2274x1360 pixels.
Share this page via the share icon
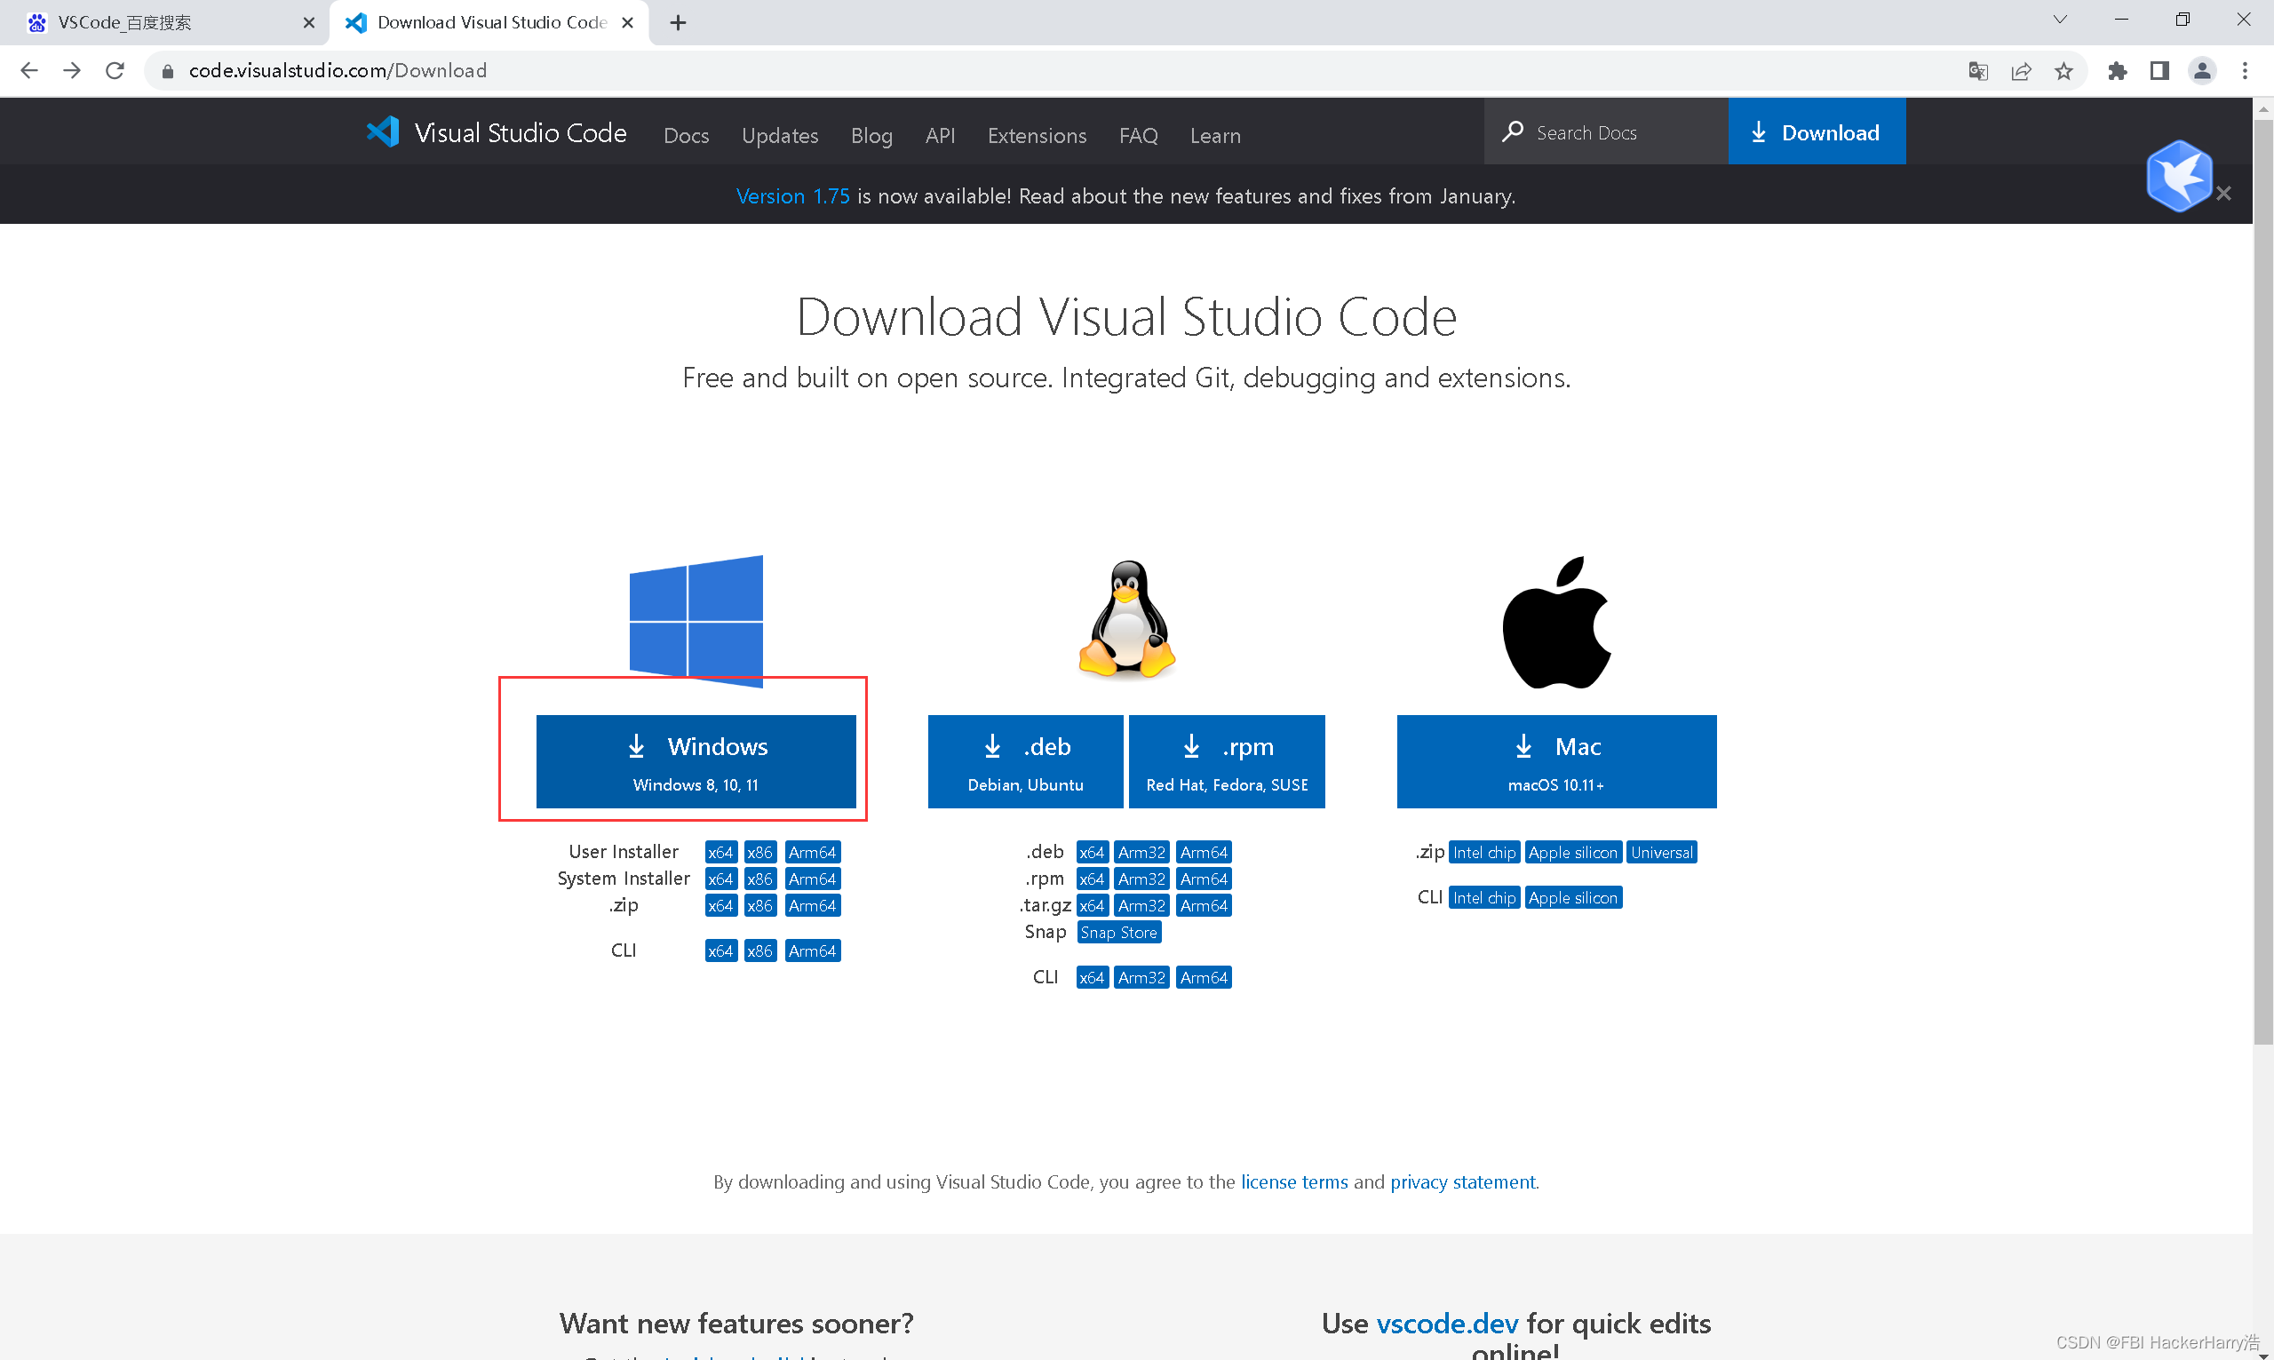2021,70
